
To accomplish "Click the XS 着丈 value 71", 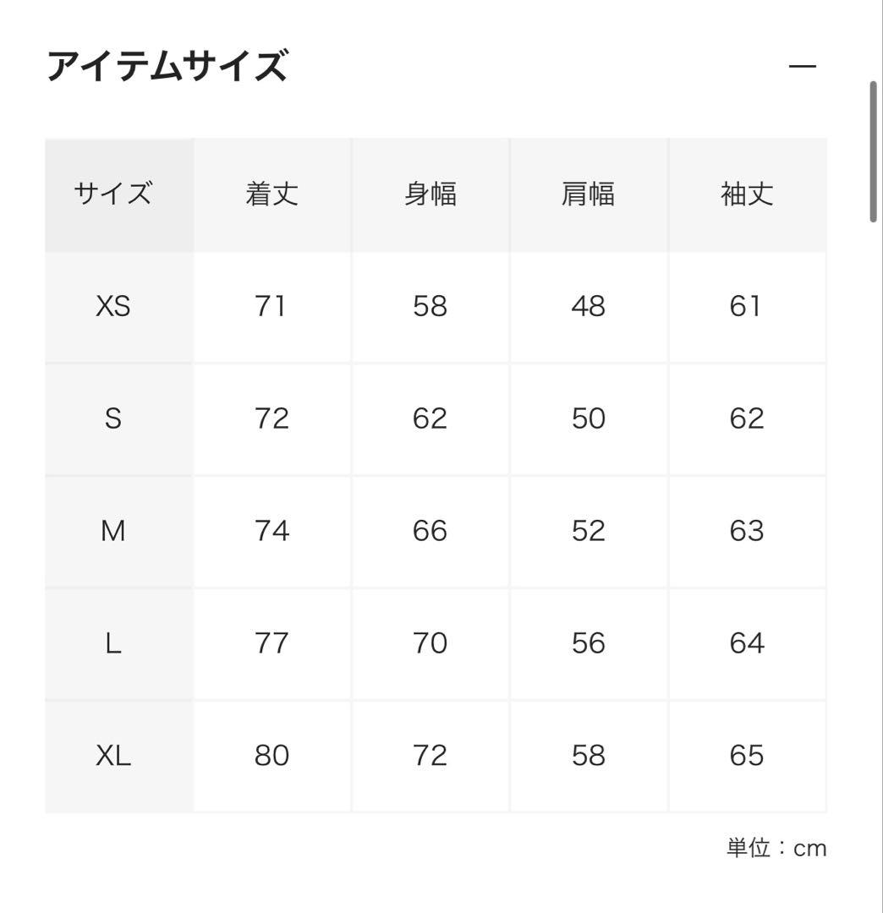I will 271,306.
